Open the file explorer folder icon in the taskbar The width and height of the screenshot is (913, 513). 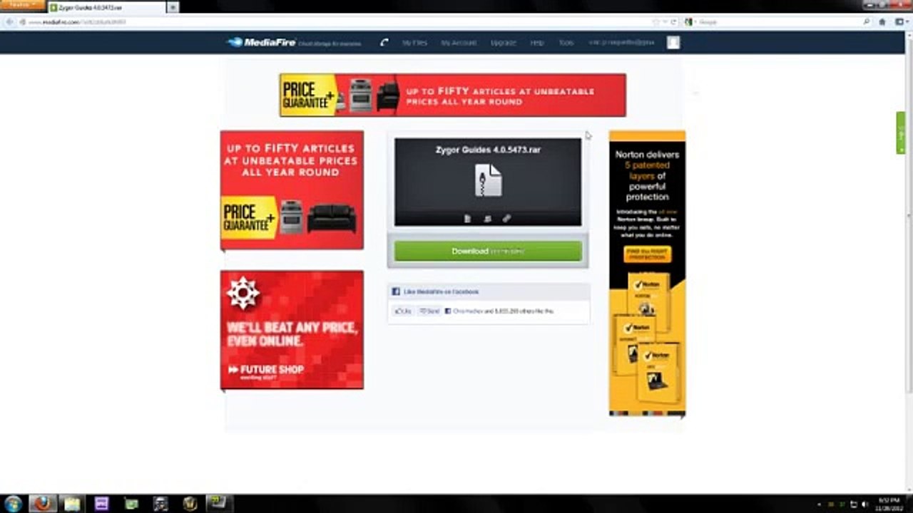(72, 504)
